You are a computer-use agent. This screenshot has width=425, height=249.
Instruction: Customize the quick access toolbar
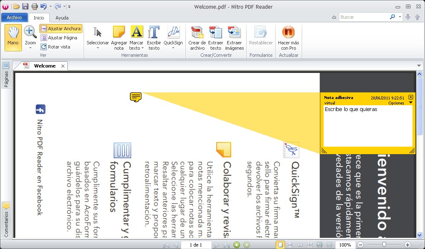click(69, 7)
